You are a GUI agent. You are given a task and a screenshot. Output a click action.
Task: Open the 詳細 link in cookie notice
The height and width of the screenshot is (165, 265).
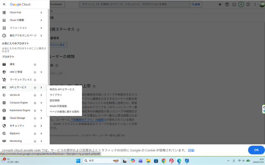191,150
